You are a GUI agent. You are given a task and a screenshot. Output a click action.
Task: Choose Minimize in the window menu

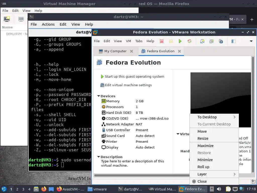(x=214, y=160)
